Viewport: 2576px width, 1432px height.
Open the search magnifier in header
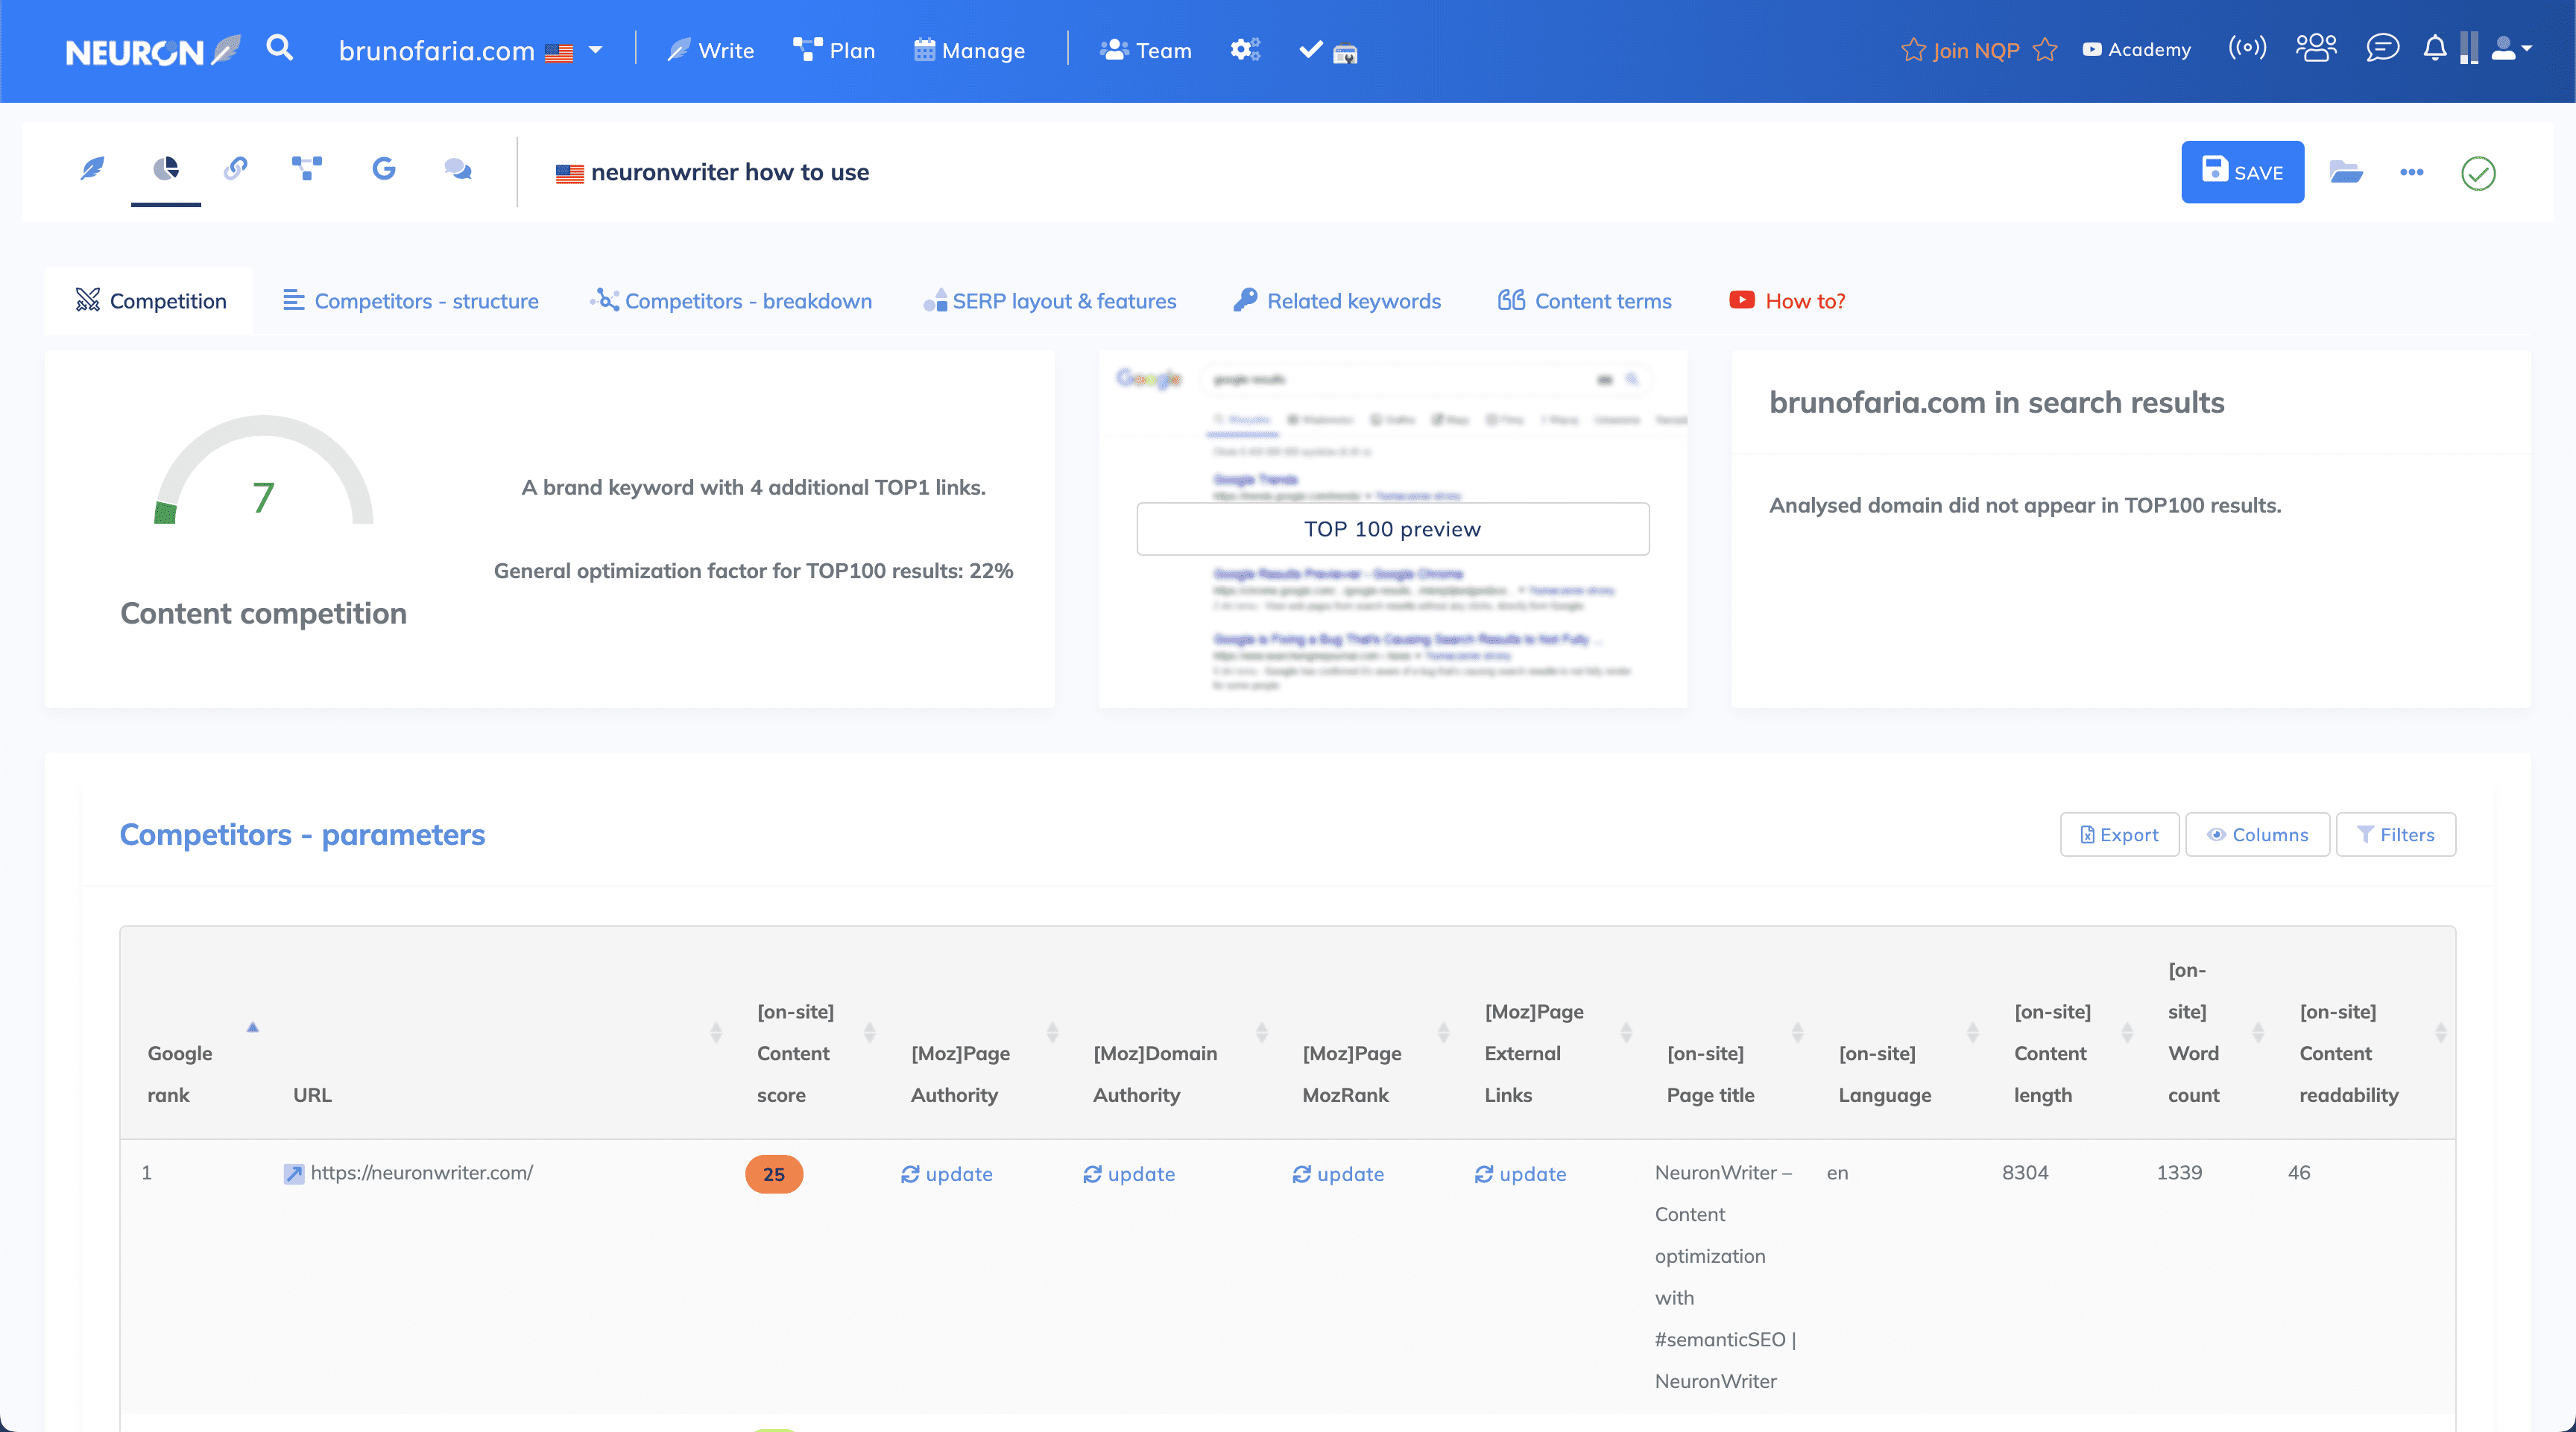(x=280, y=48)
